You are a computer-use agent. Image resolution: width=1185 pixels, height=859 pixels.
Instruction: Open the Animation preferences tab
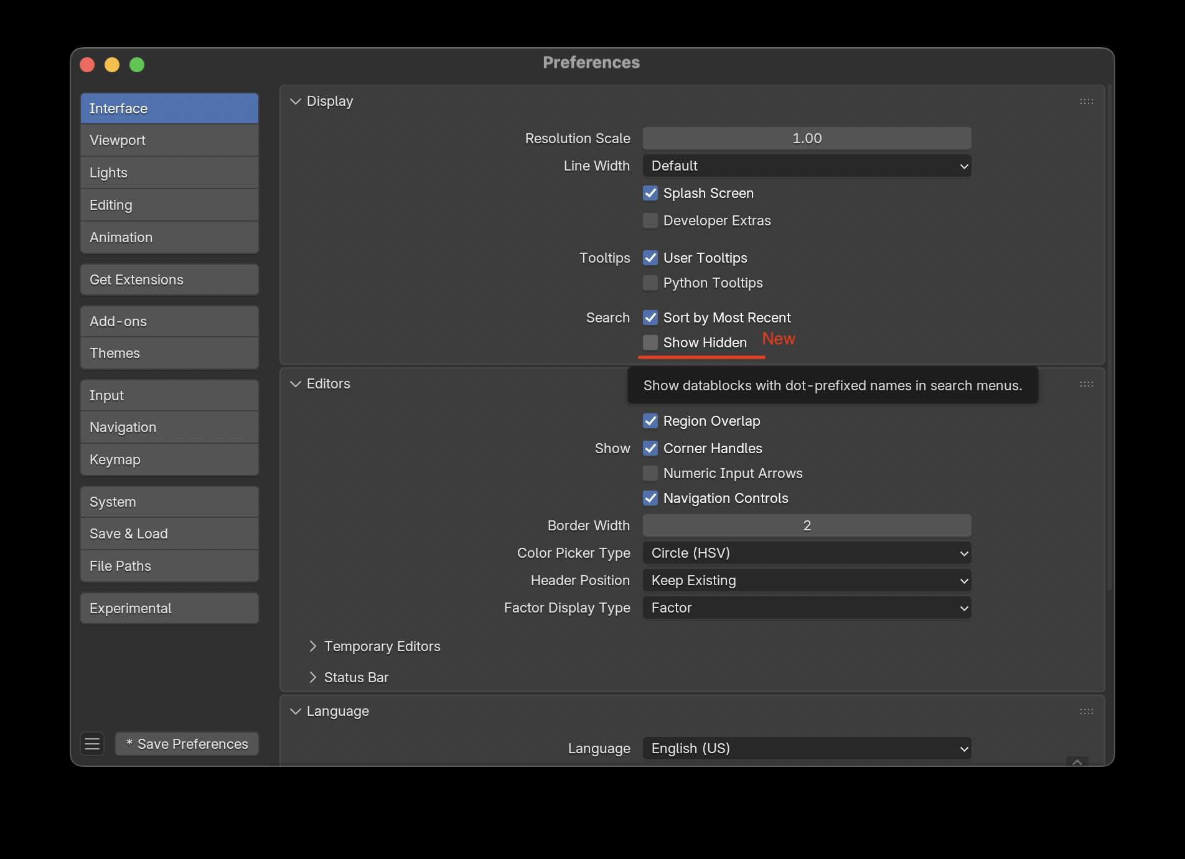[169, 237]
